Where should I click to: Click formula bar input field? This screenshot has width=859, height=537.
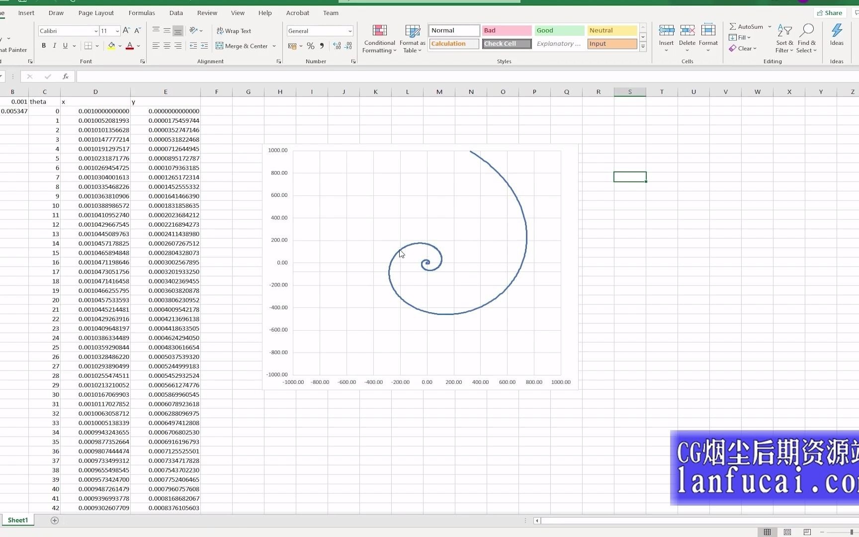click(x=467, y=77)
